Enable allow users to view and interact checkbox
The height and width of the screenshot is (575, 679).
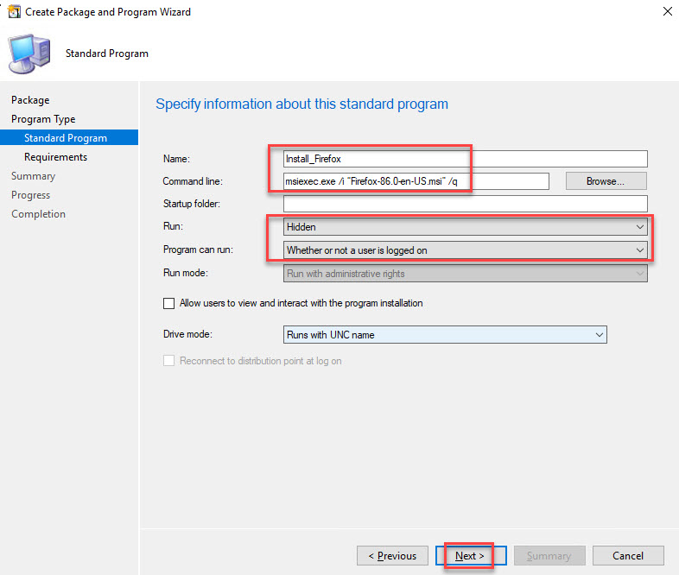click(168, 304)
